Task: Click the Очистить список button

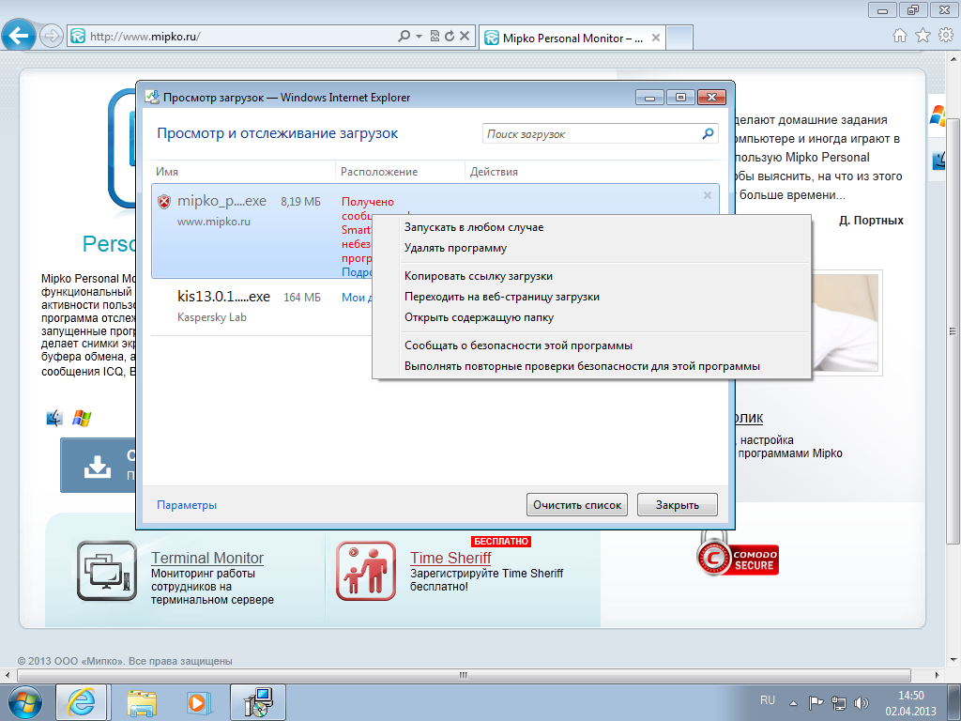Action: [x=577, y=504]
